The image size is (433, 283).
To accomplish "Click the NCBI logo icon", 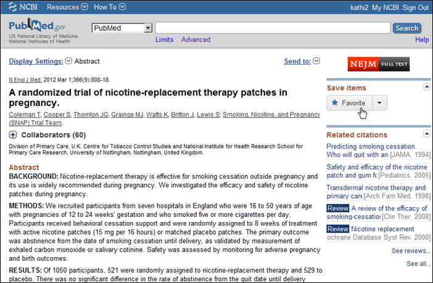I will click(x=12, y=7).
